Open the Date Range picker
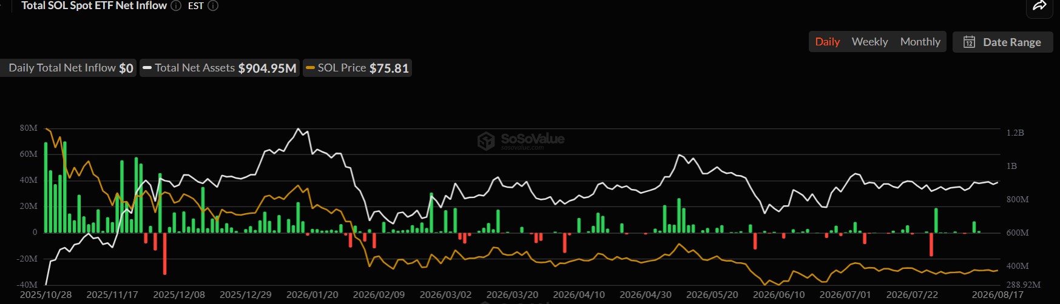Screen dimensions: 1060x304 tap(1002, 42)
